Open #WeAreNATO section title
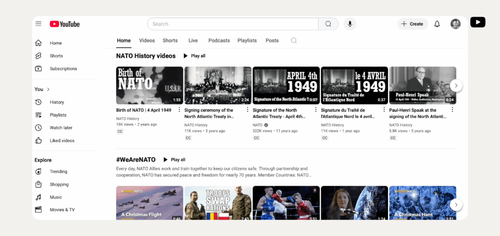 coord(136,159)
